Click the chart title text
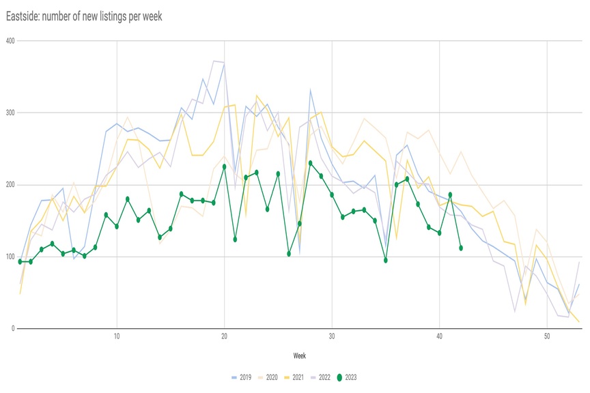The image size is (590, 393). [83, 16]
